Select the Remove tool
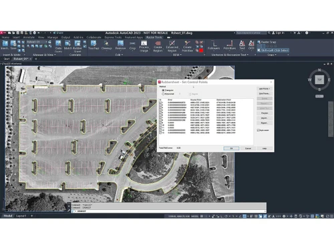 120,45
